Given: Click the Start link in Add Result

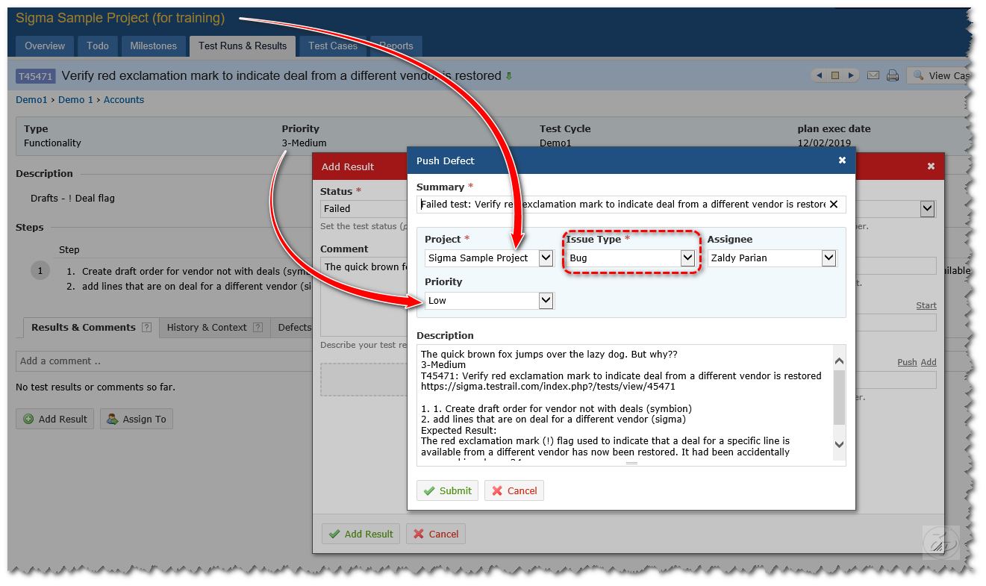Looking at the screenshot, I should pyautogui.click(x=926, y=305).
